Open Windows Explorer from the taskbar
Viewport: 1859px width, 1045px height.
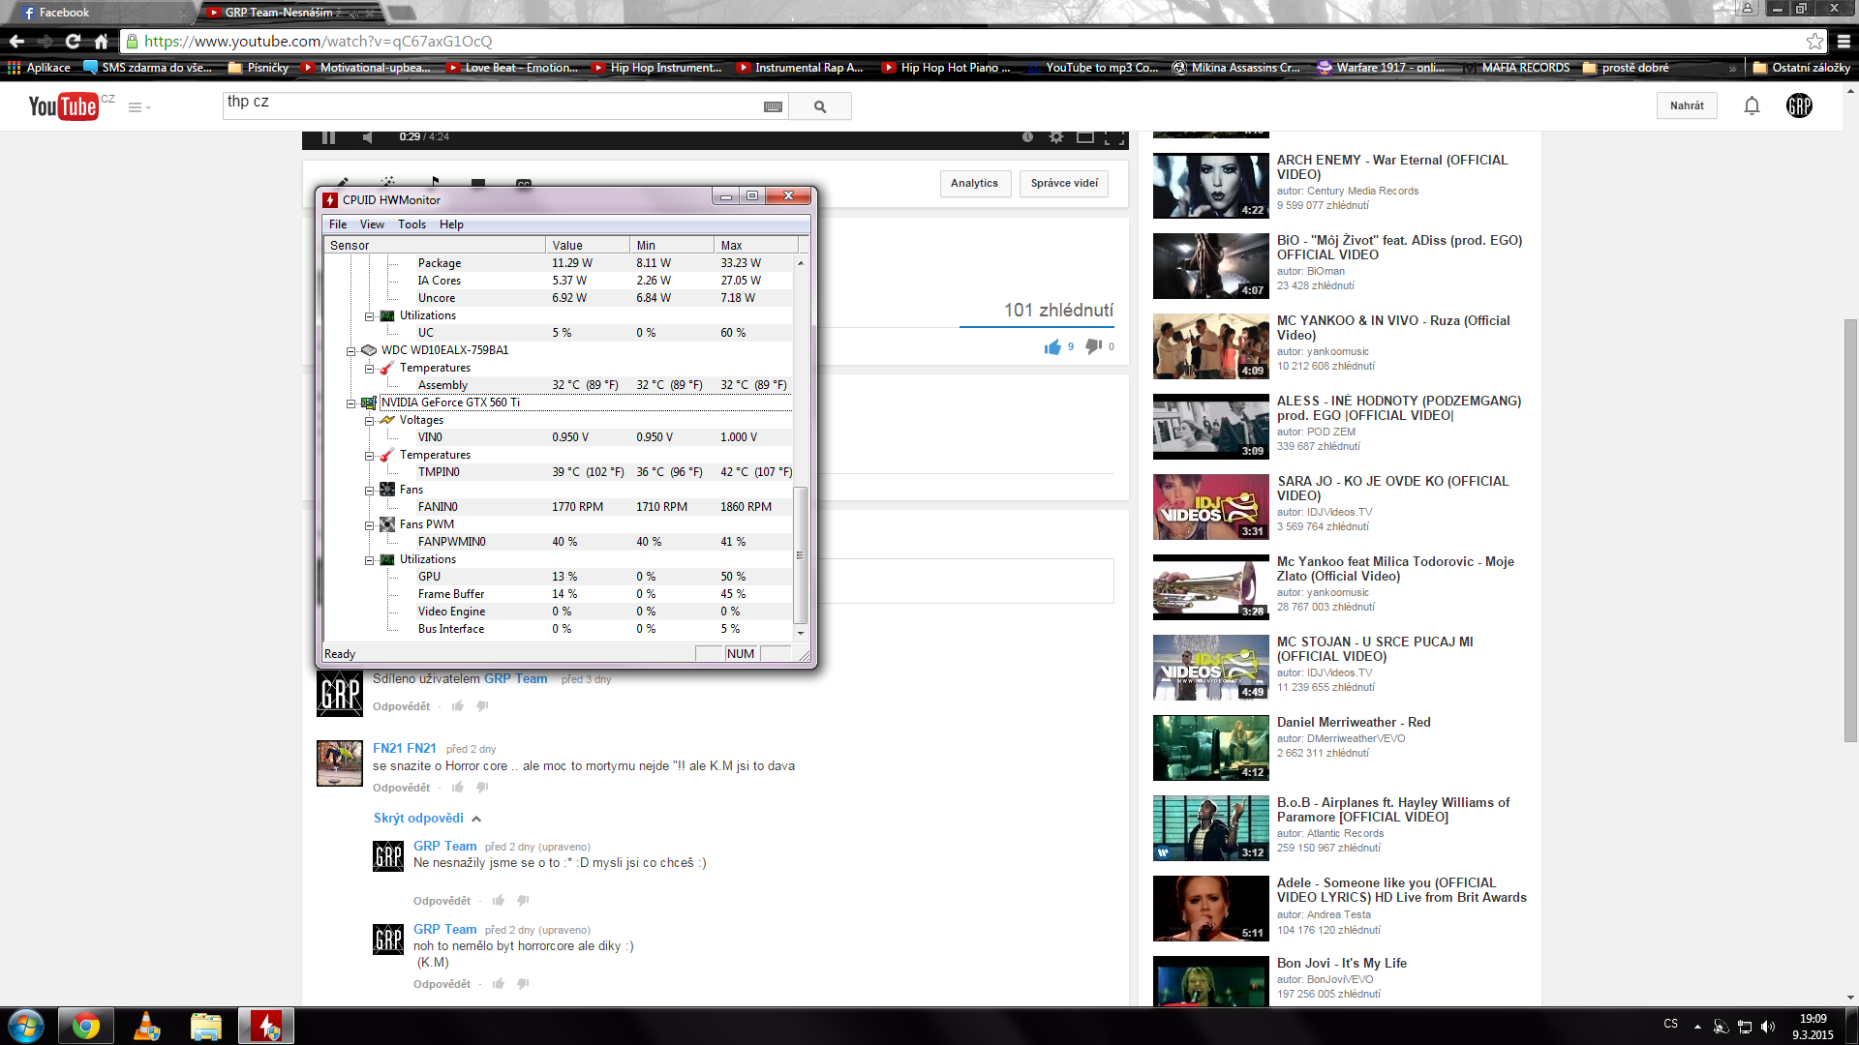(x=206, y=1026)
